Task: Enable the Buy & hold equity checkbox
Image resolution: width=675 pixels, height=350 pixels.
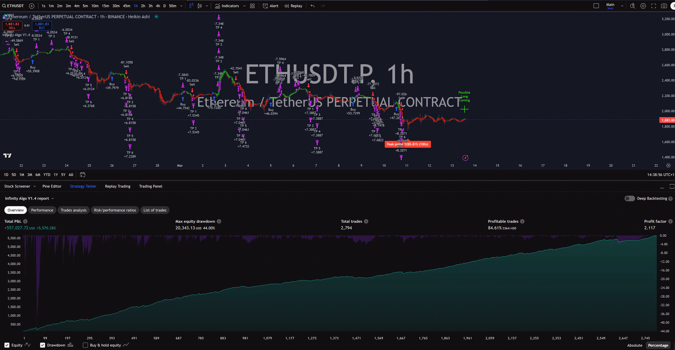Action: [x=85, y=345]
